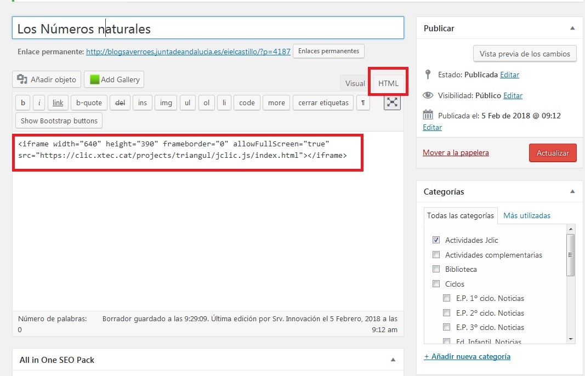Image resolution: width=585 pixels, height=376 pixels.
Task: Insert code tag with code button
Action: (247, 103)
